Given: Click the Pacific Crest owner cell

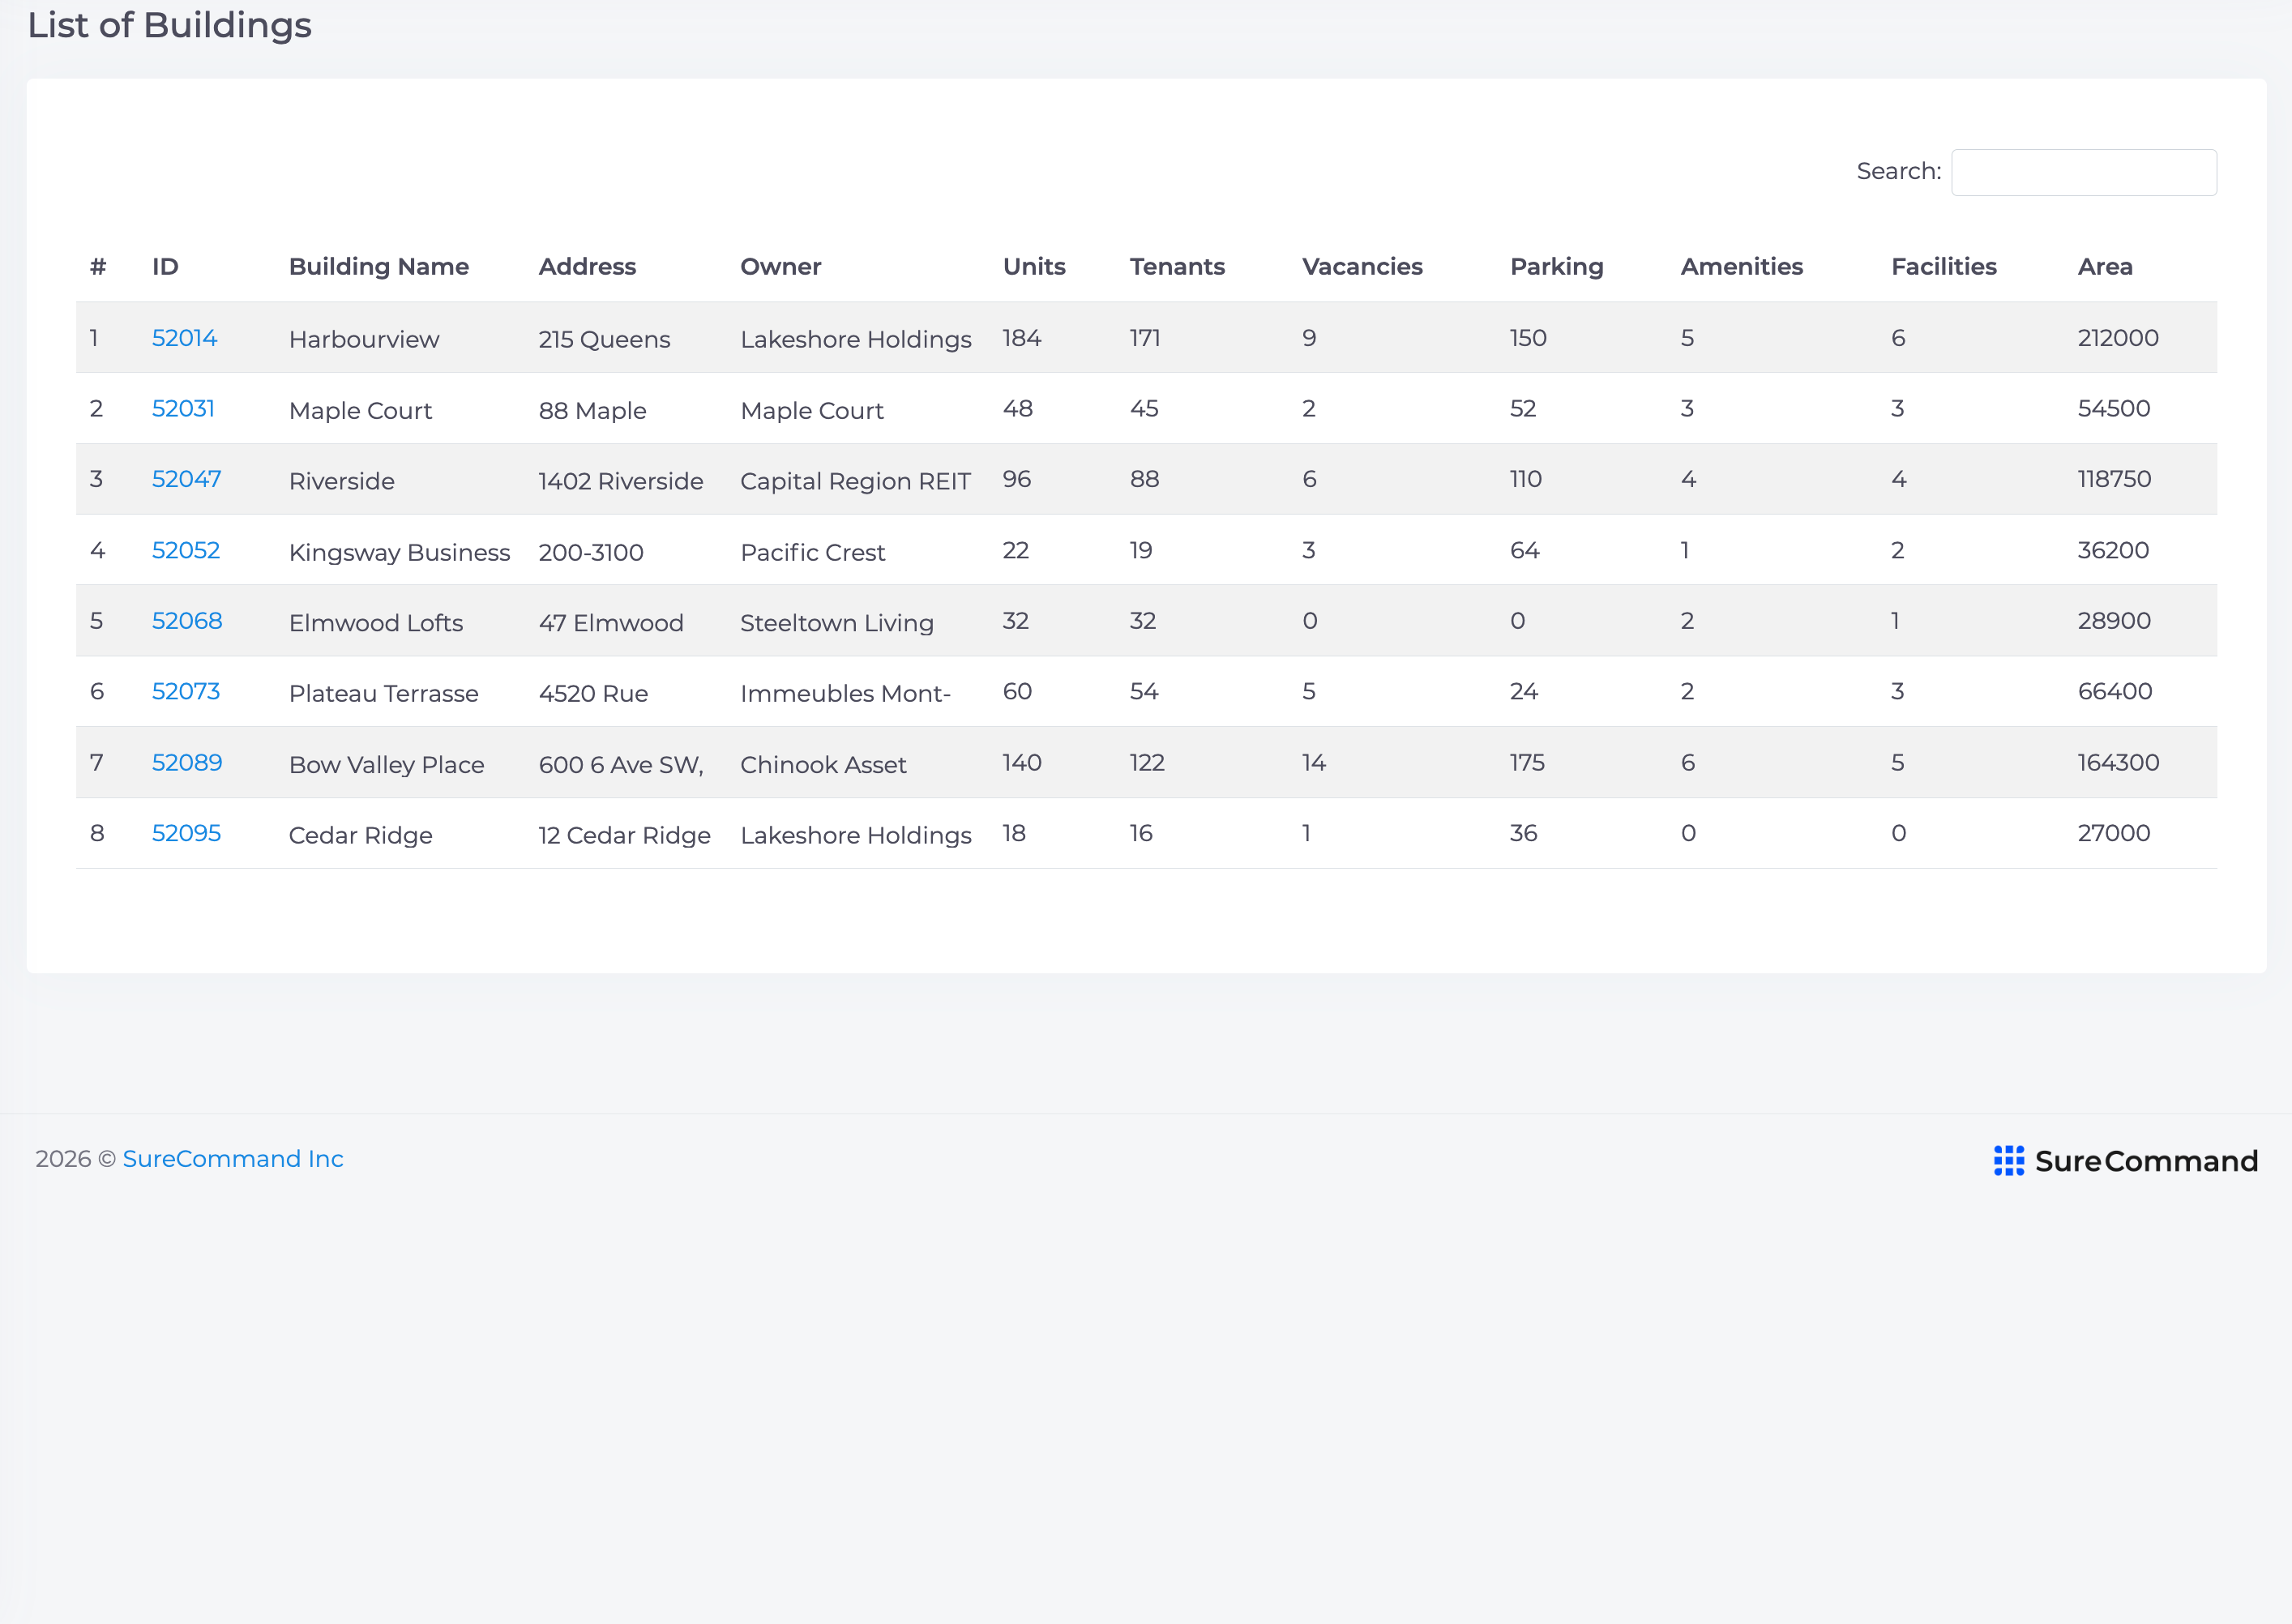Looking at the screenshot, I should pos(813,552).
